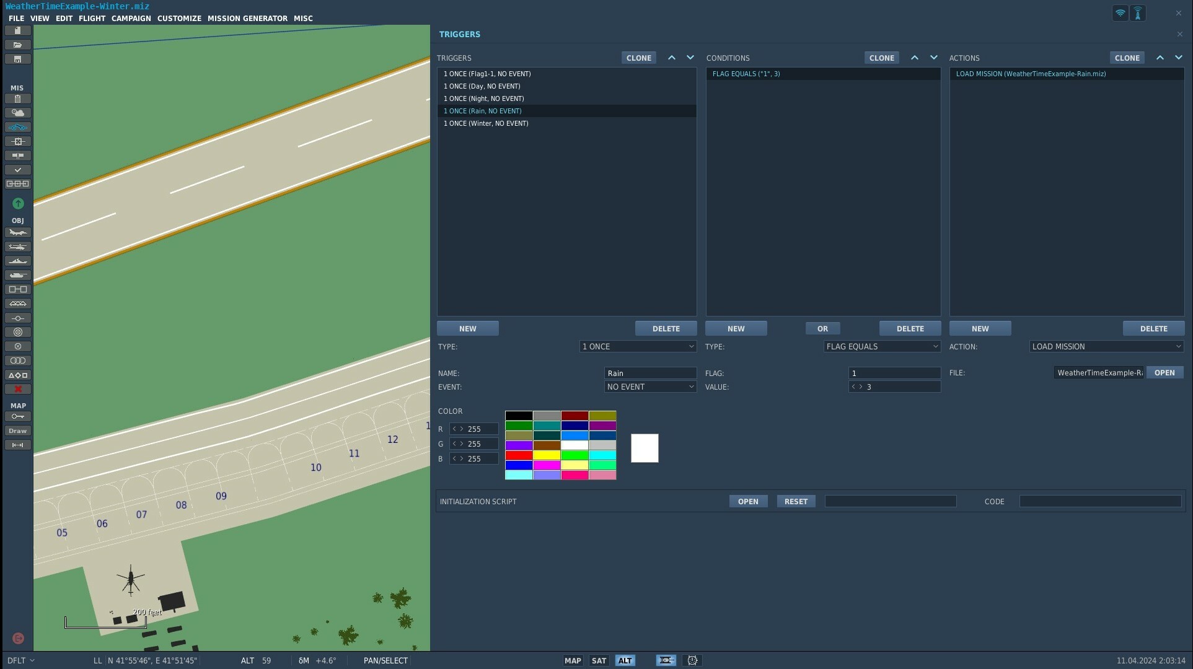Screen dimensions: 1193x669
Task: Click the OR button under conditions
Action: pos(822,328)
